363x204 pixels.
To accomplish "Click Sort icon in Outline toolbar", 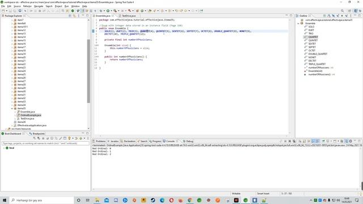I will coord(329,16).
